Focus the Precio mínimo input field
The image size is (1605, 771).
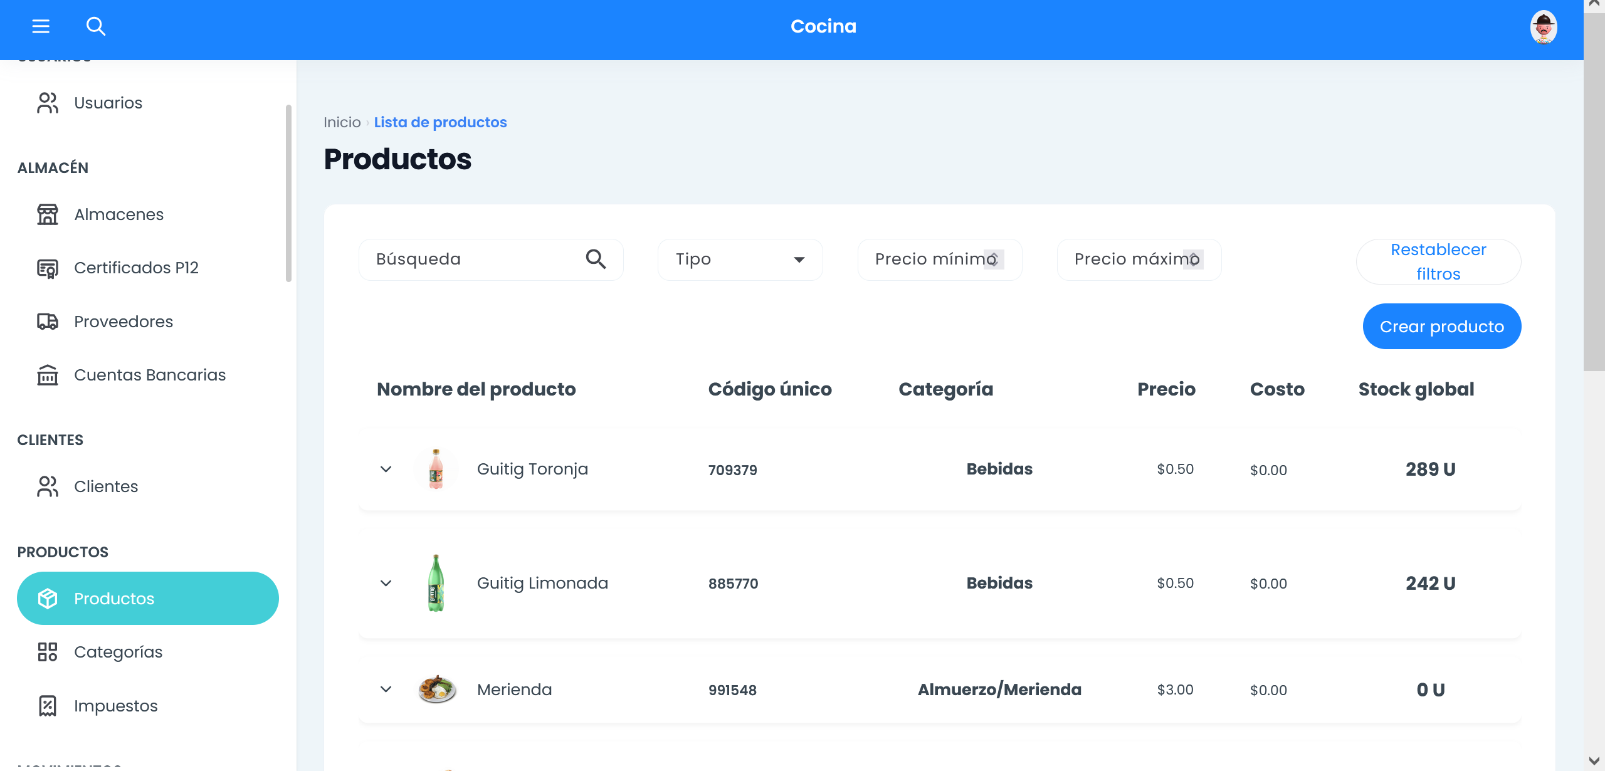[939, 260]
